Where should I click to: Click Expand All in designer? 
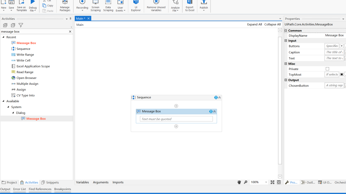254,24
